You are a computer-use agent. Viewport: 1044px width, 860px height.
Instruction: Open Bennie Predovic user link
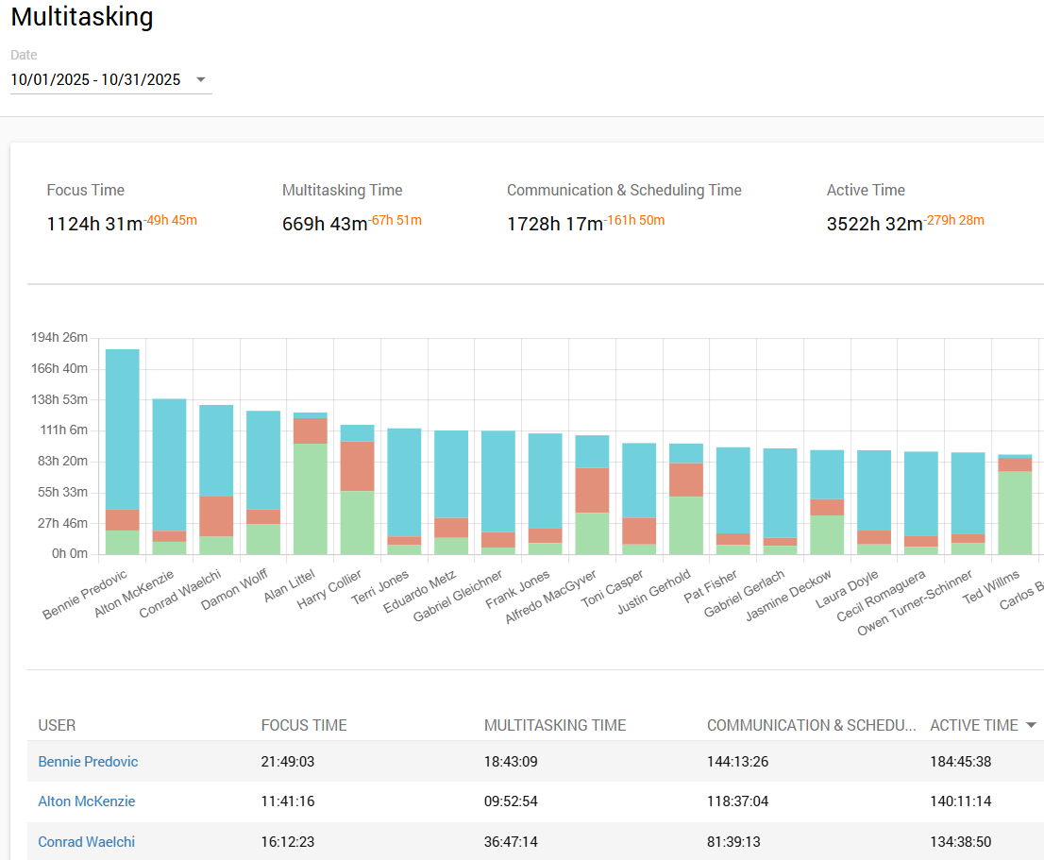pyautogui.click(x=88, y=761)
